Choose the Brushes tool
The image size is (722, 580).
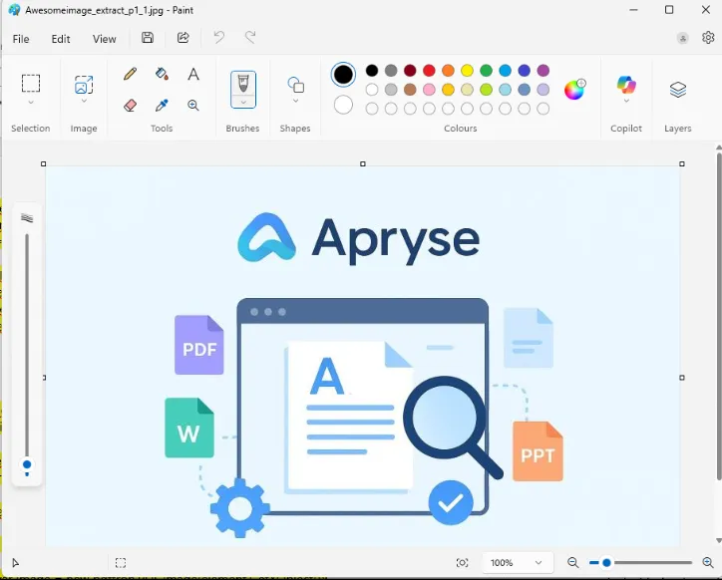pos(243,84)
